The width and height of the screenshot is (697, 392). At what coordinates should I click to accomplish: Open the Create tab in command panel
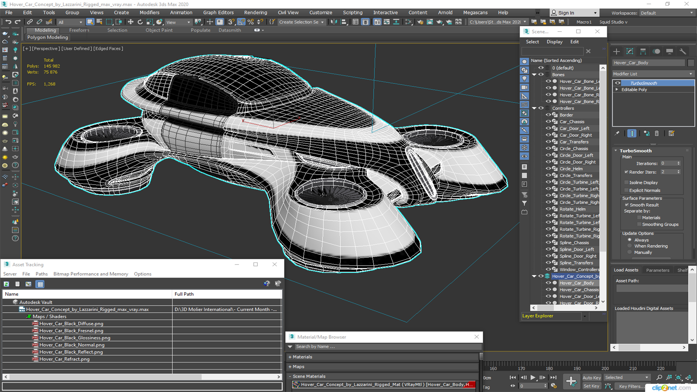pyautogui.click(x=616, y=52)
